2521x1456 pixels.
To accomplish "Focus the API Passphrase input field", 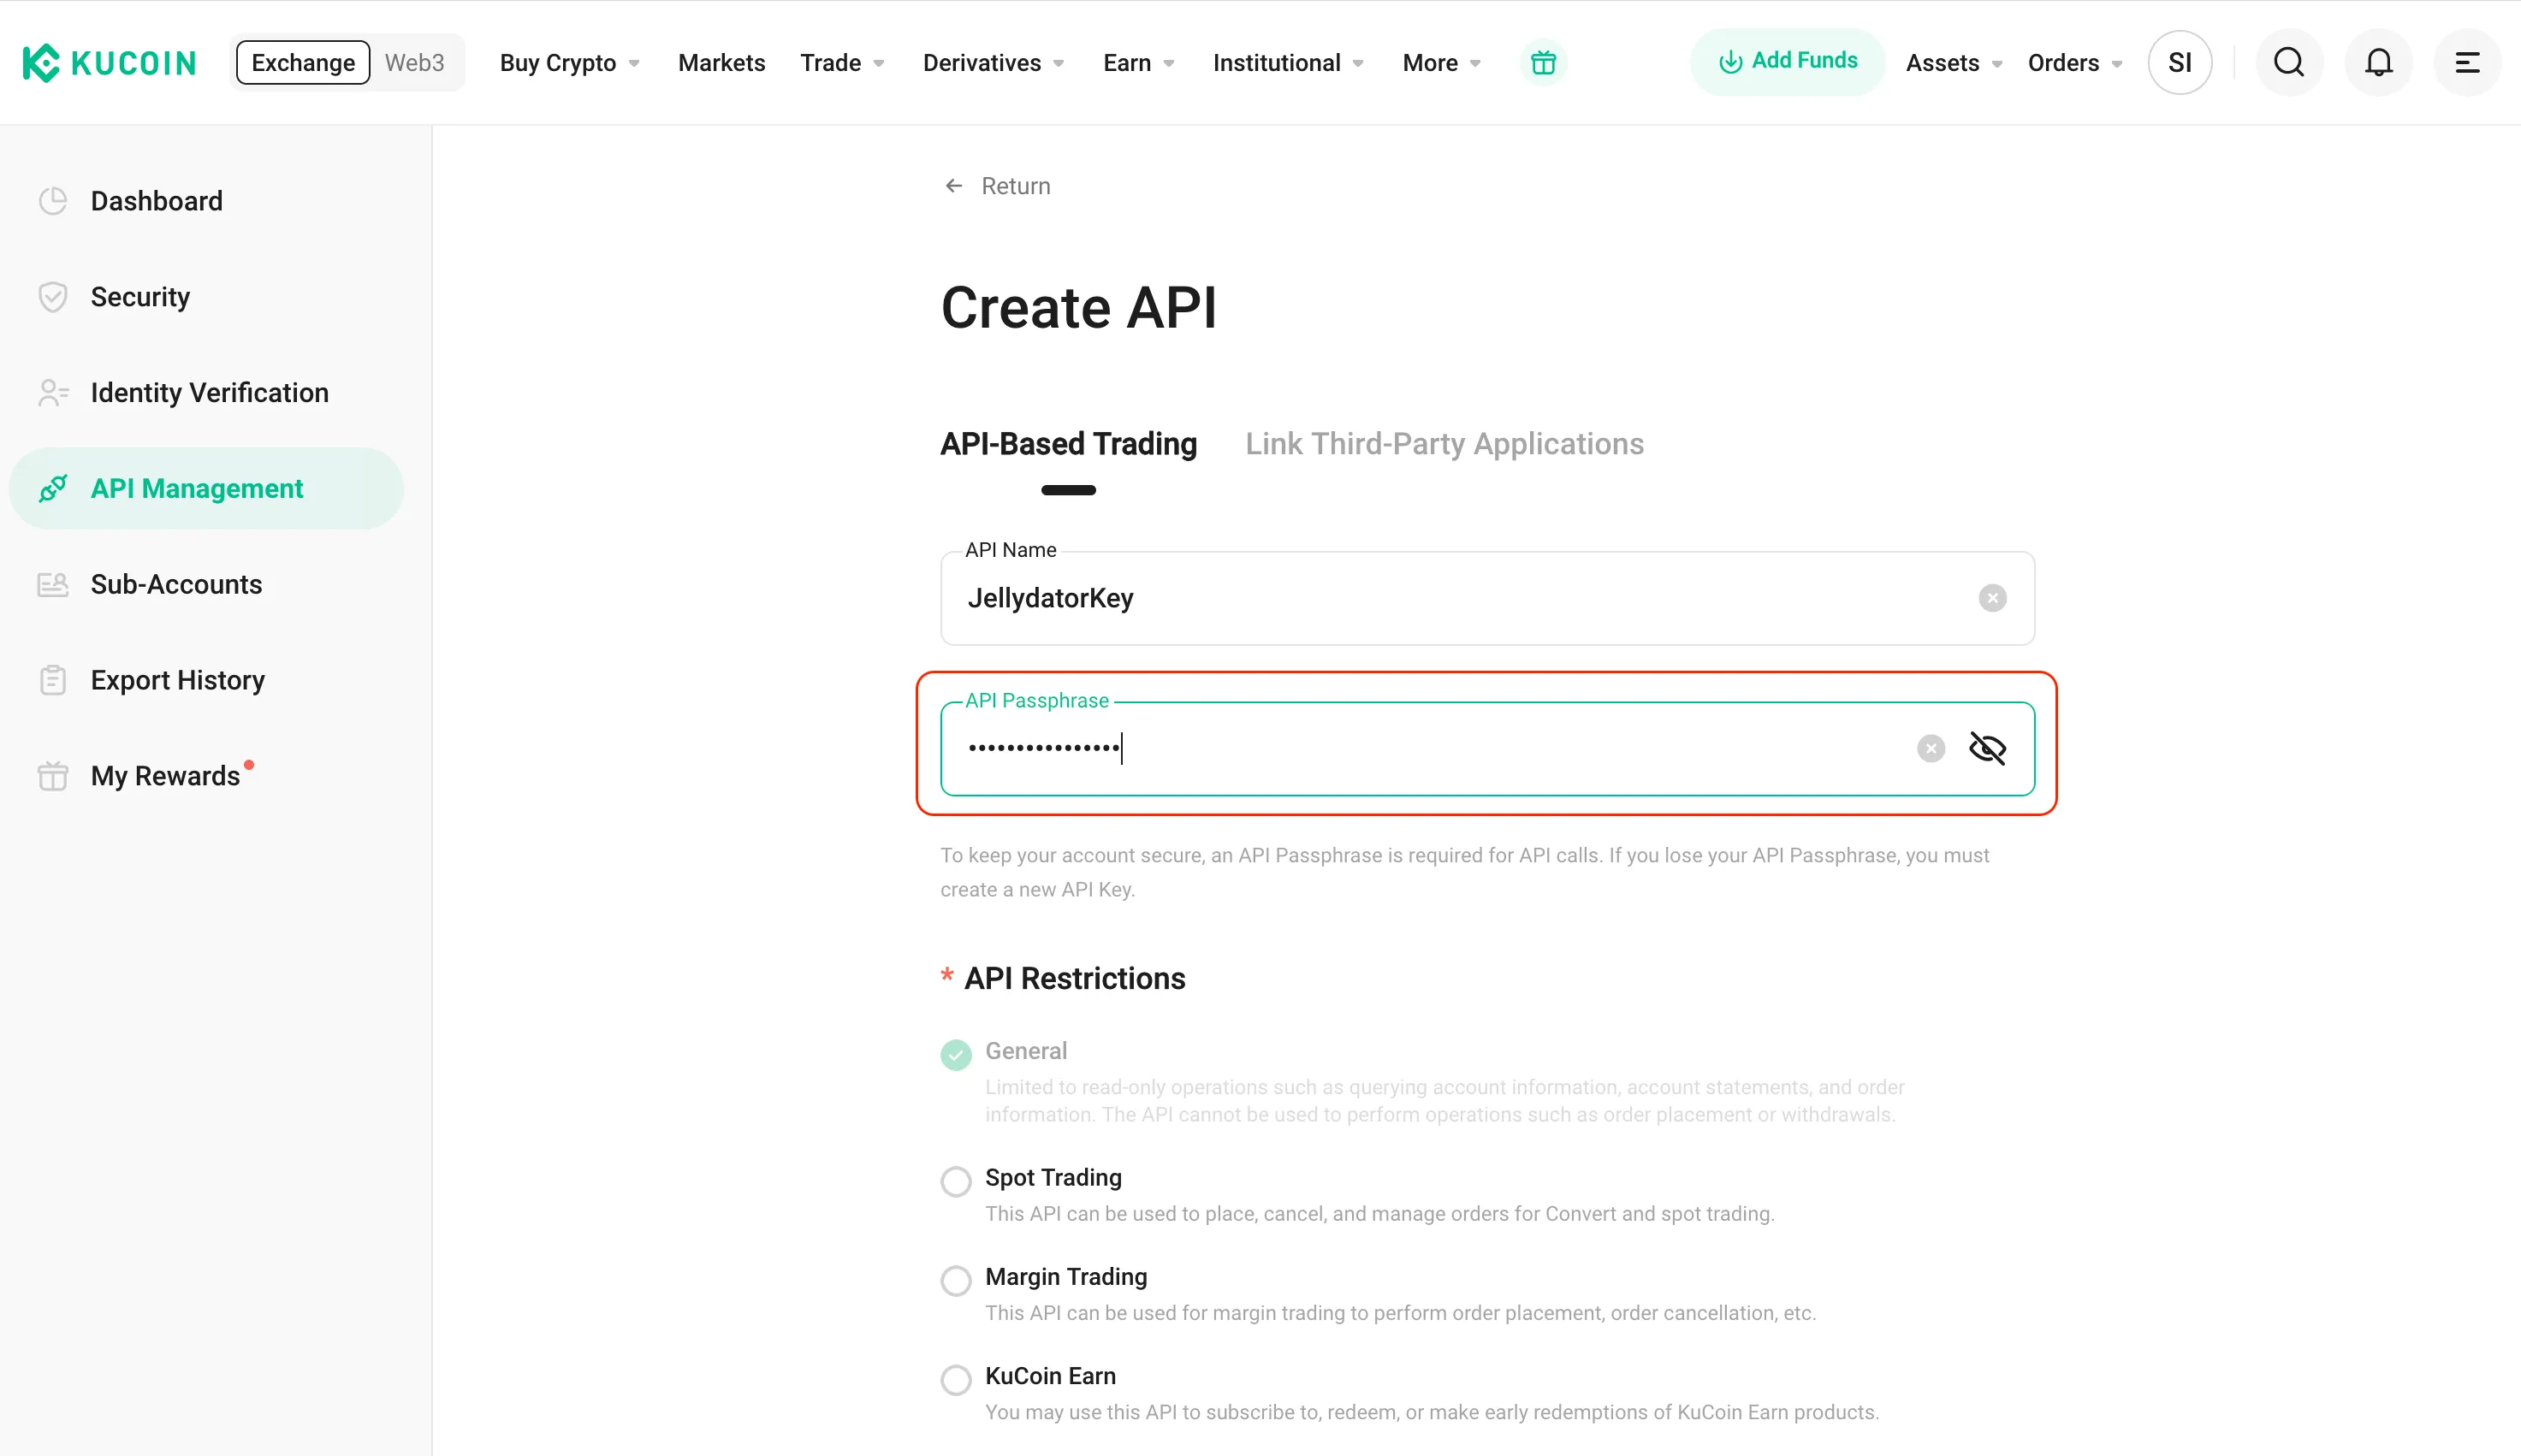I will point(1487,749).
